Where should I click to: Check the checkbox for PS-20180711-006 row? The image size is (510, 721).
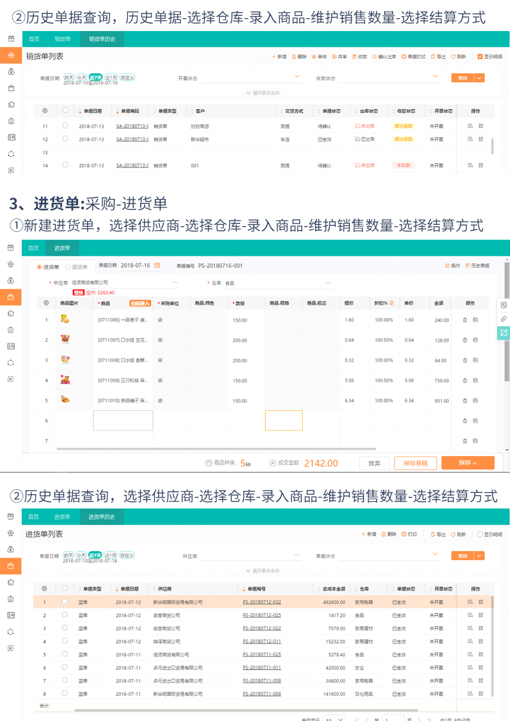(65, 693)
